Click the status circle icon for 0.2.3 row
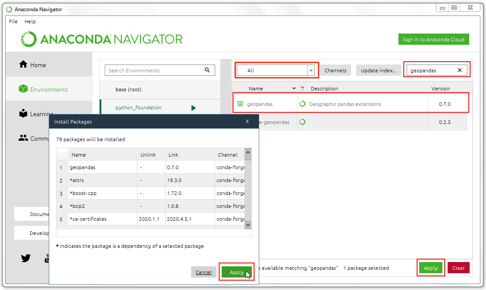The width and height of the screenshot is (486, 290). [x=302, y=122]
